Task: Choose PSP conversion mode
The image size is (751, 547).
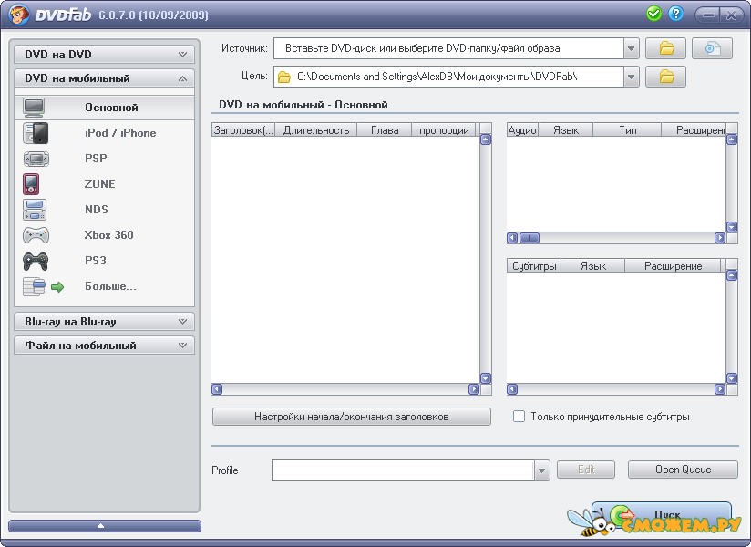Action: click(105, 159)
